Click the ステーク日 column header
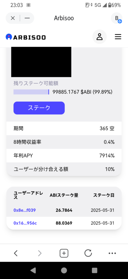This screenshot has height=279, width=128. click(x=104, y=195)
